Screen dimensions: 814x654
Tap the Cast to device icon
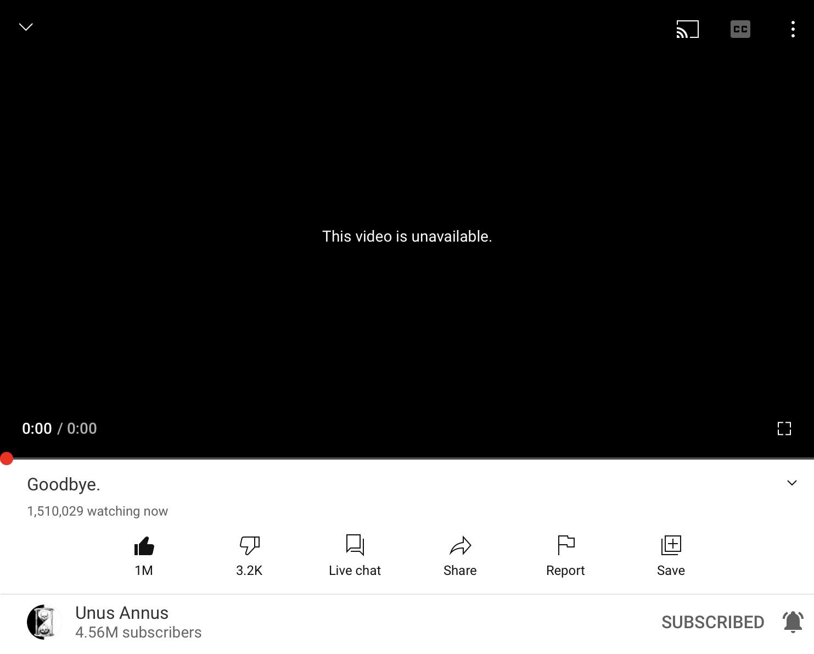[x=687, y=29]
